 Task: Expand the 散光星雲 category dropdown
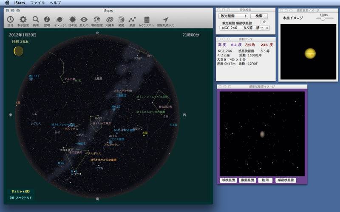pos(233,16)
